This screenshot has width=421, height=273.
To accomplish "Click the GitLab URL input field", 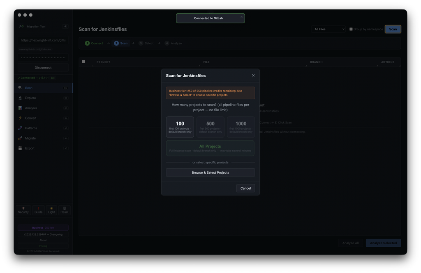I will pyautogui.click(x=43, y=40).
